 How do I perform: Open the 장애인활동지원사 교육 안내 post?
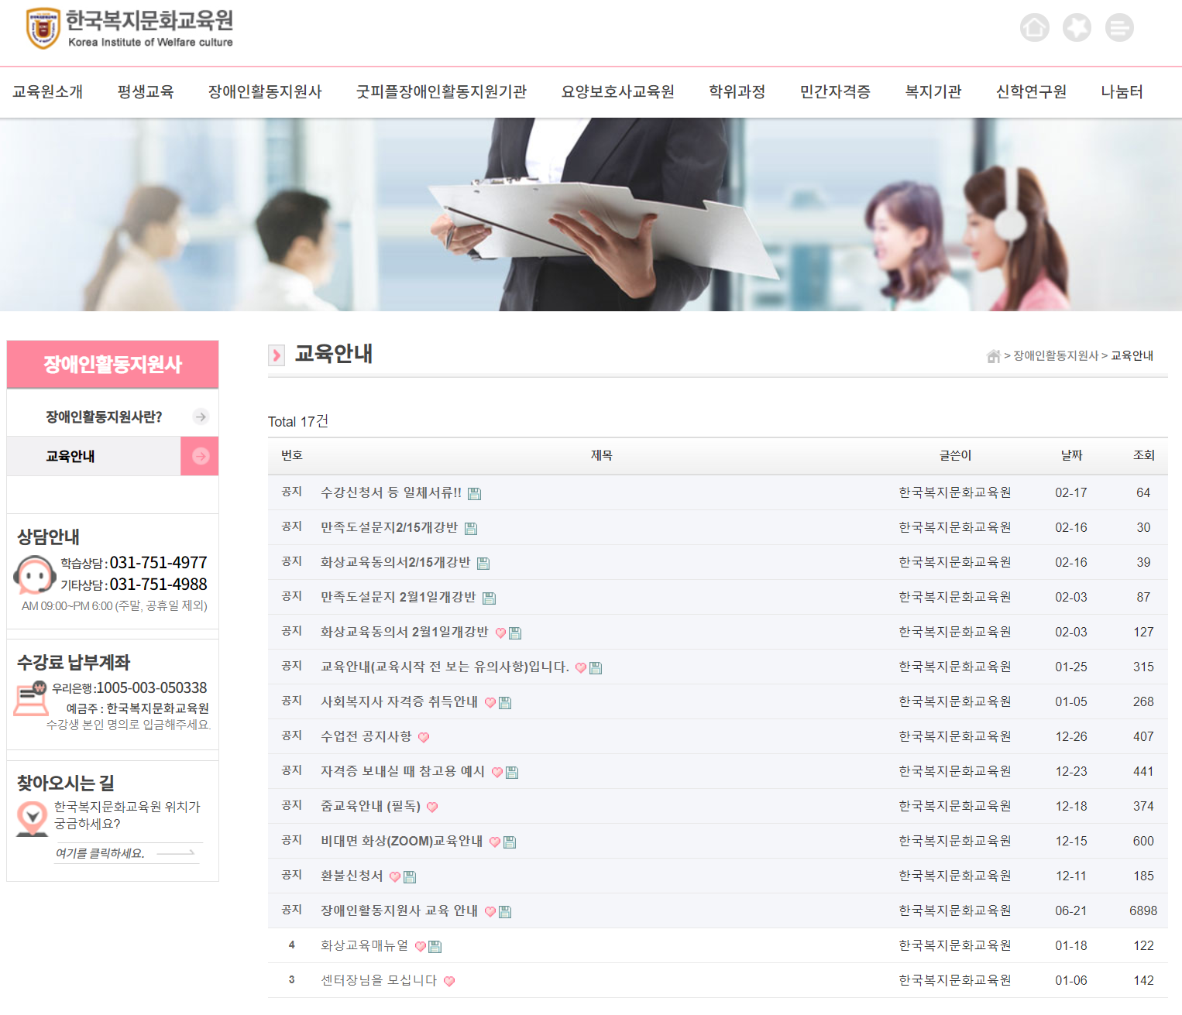pyautogui.click(x=400, y=910)
